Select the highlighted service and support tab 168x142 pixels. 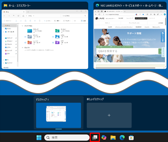[x=141, y=18]
